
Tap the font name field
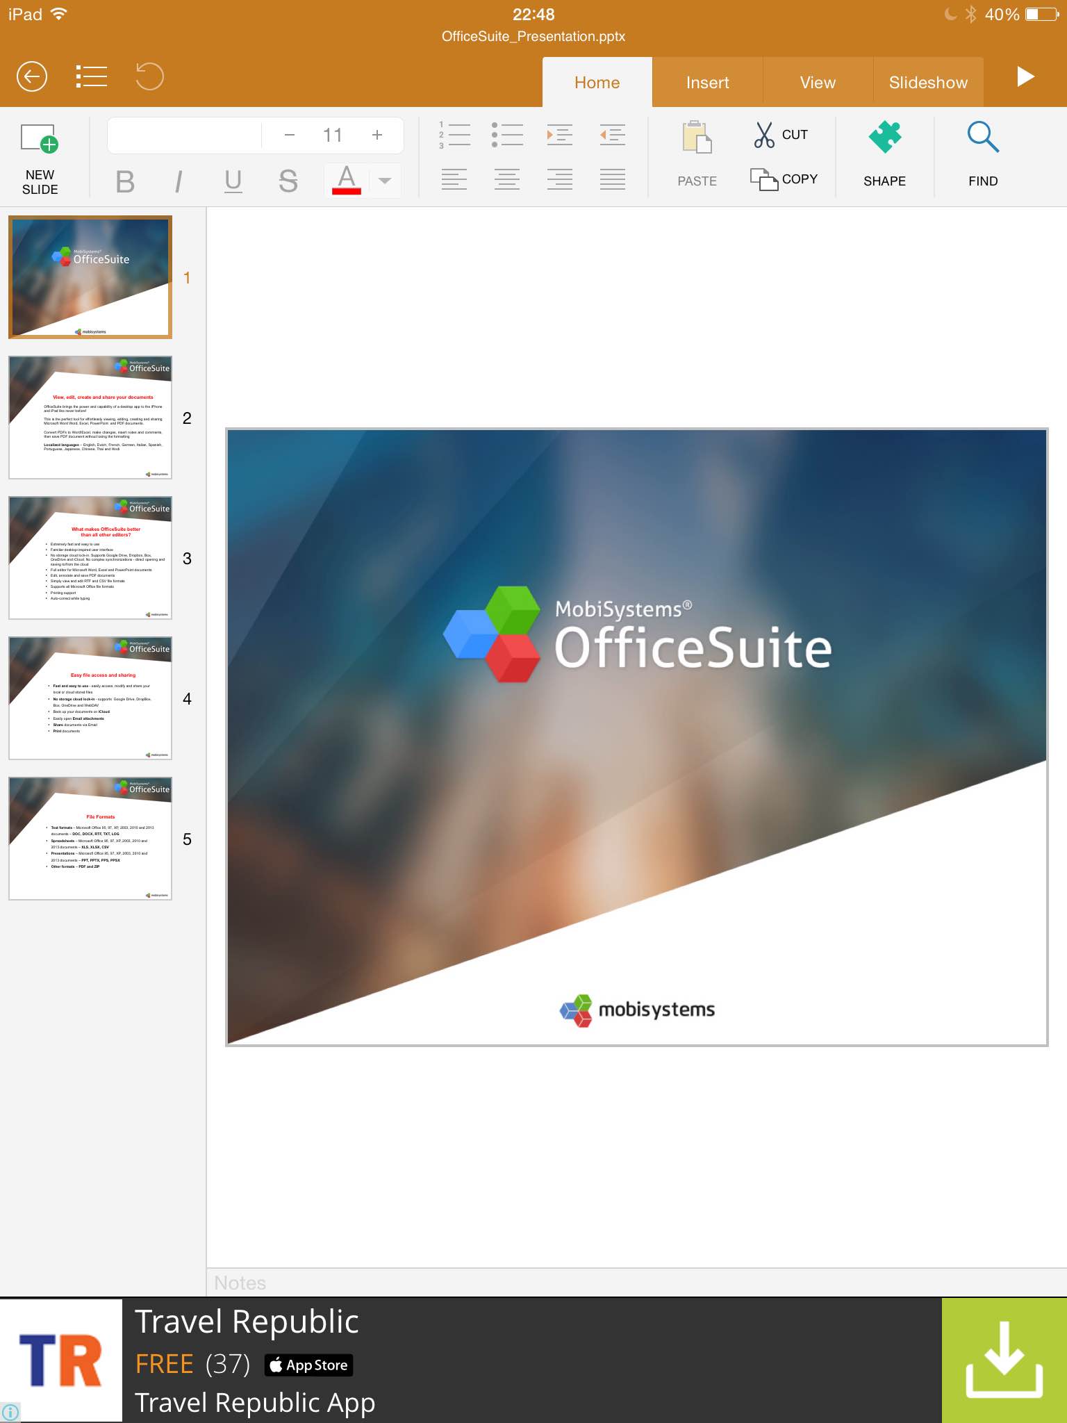point(185,135)
